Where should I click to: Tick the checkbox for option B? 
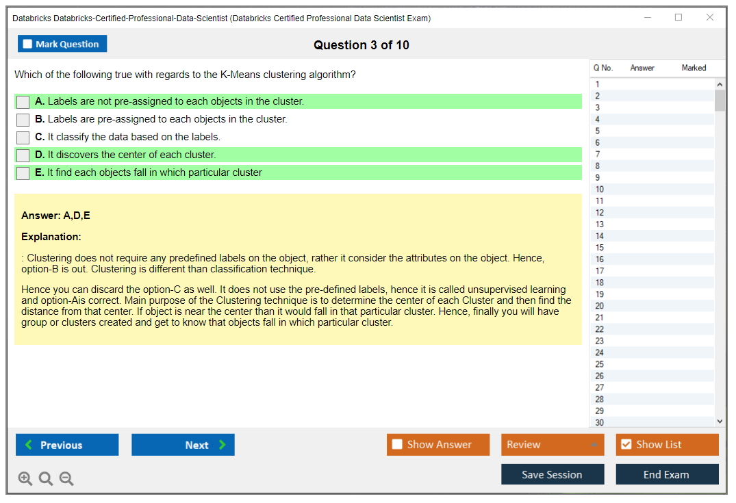23,120
